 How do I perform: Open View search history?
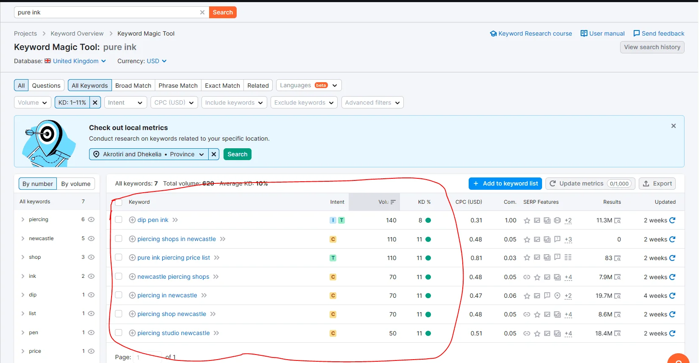tap(652, 47)
